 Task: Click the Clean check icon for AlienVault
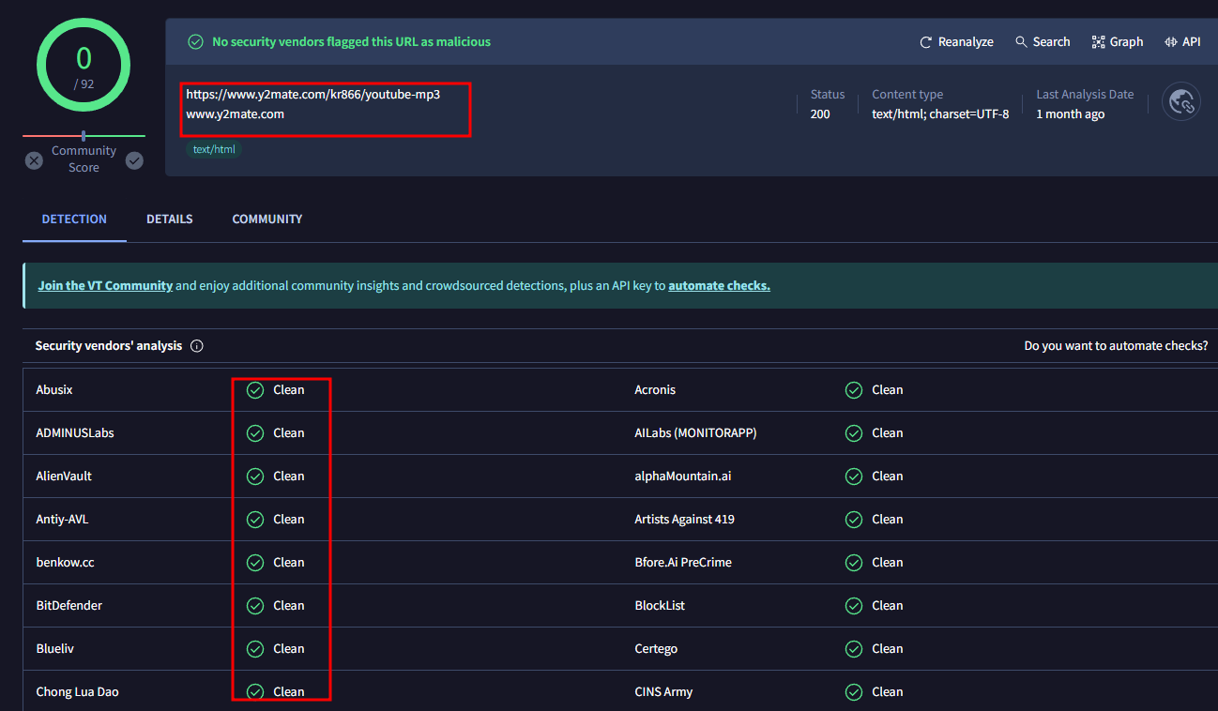point(255,477)
